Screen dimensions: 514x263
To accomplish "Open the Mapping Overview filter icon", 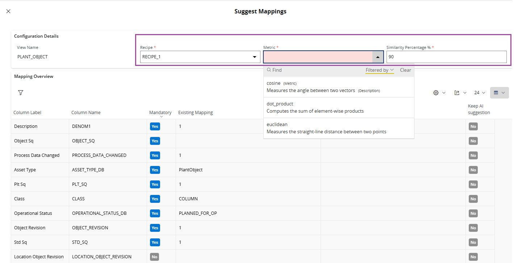I will (21, 93).
